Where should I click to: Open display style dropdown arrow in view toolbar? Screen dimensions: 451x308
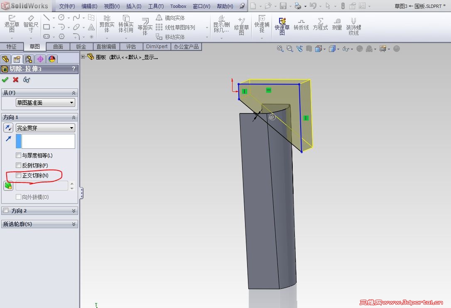[338, 49]
